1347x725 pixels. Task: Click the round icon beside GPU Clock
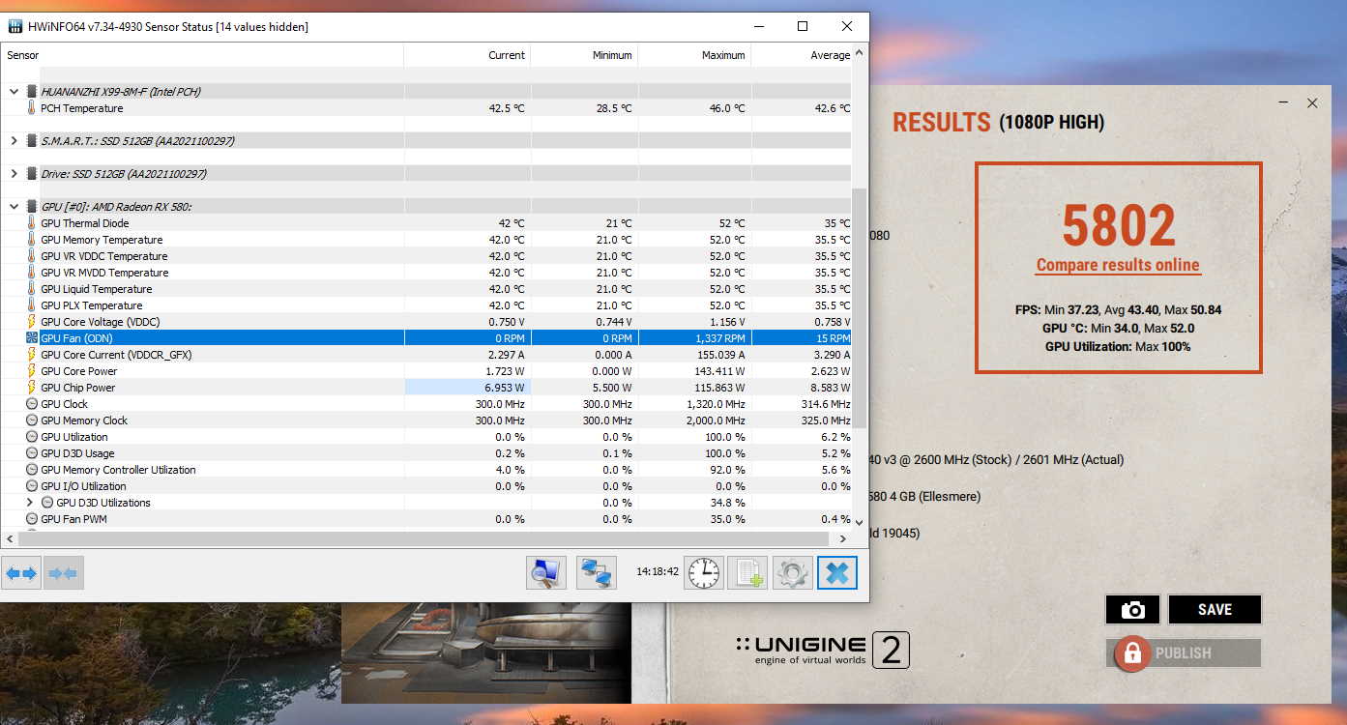31,404
